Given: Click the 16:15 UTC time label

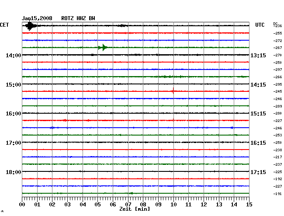Looking at the screenshot, I should 258,143.
